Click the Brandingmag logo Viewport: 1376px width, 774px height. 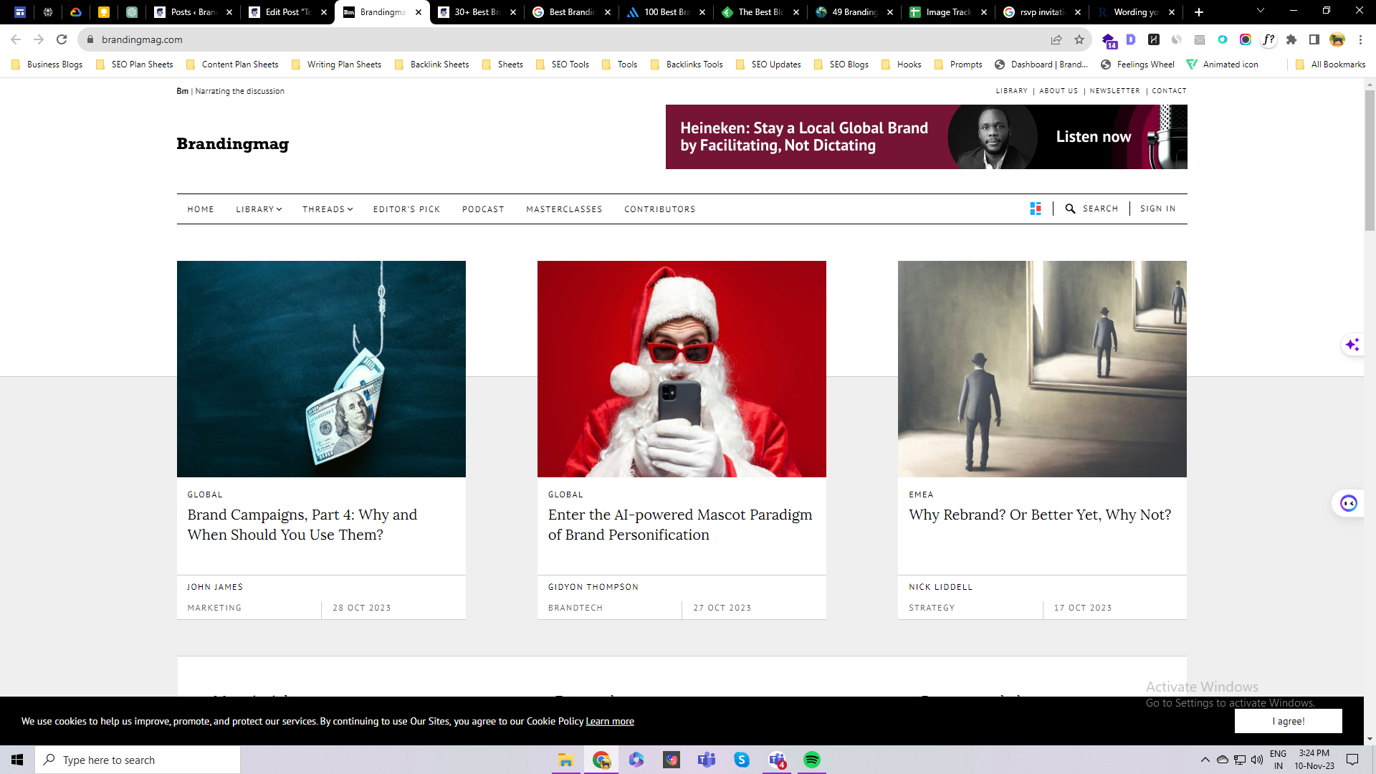[x=232, y=143]
